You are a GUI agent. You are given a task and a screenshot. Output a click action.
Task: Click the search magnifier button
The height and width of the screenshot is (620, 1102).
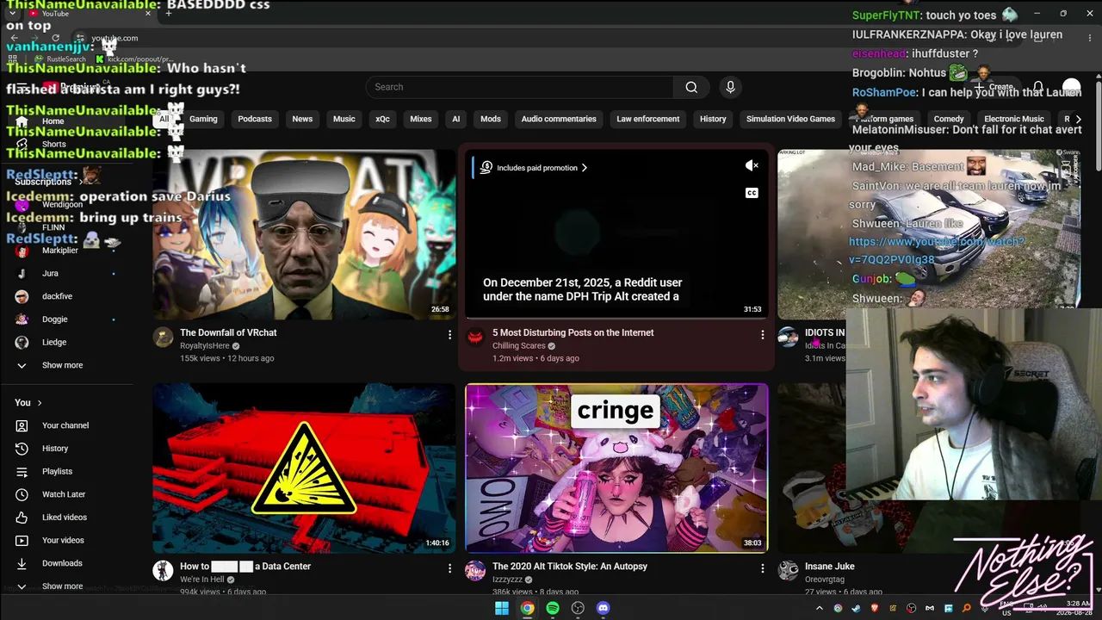691,87
